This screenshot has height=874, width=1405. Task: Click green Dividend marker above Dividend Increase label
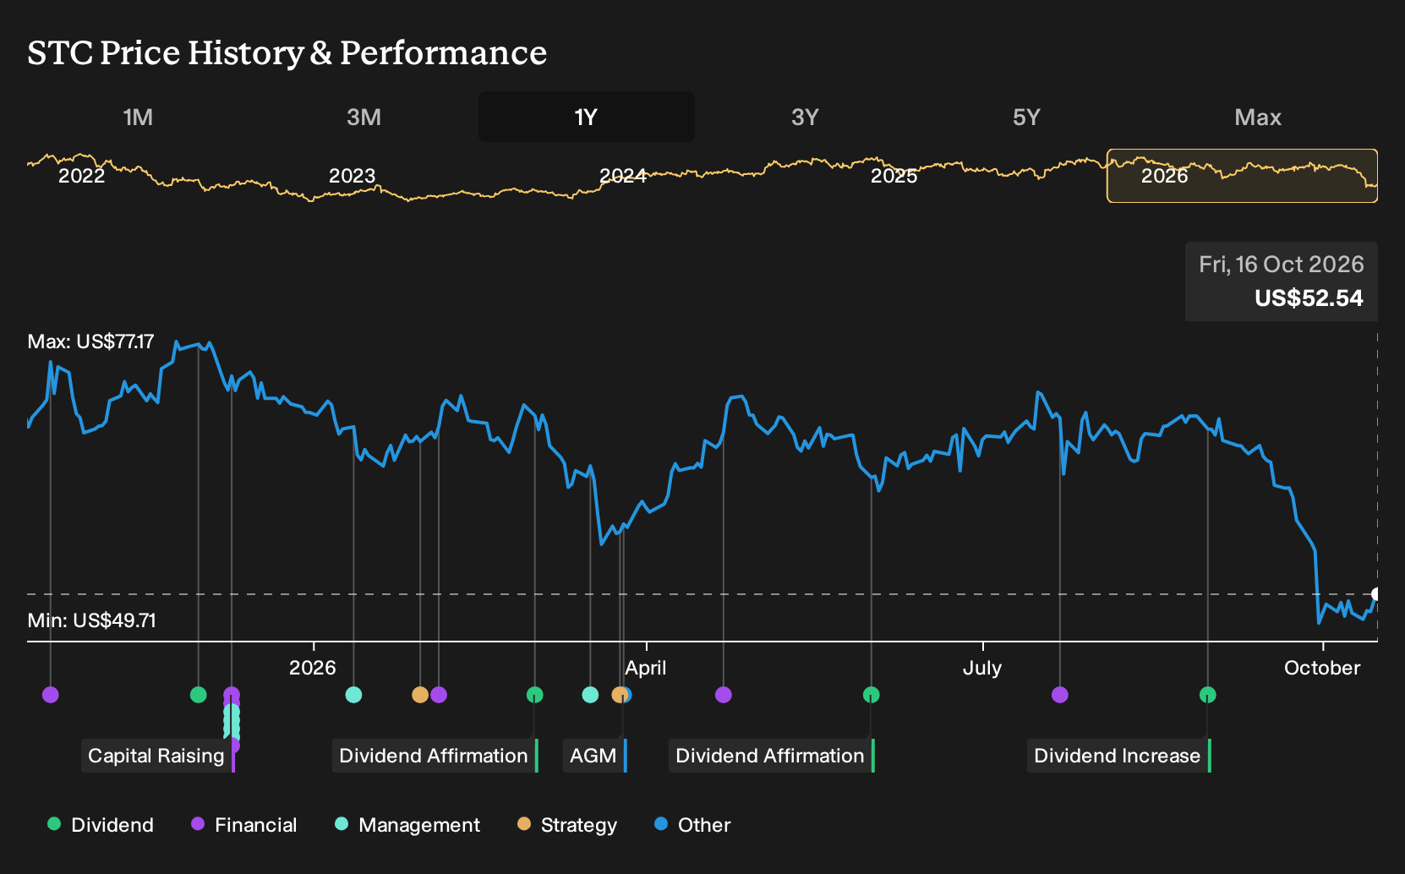pyautogui.click(x=1208, y=695)
